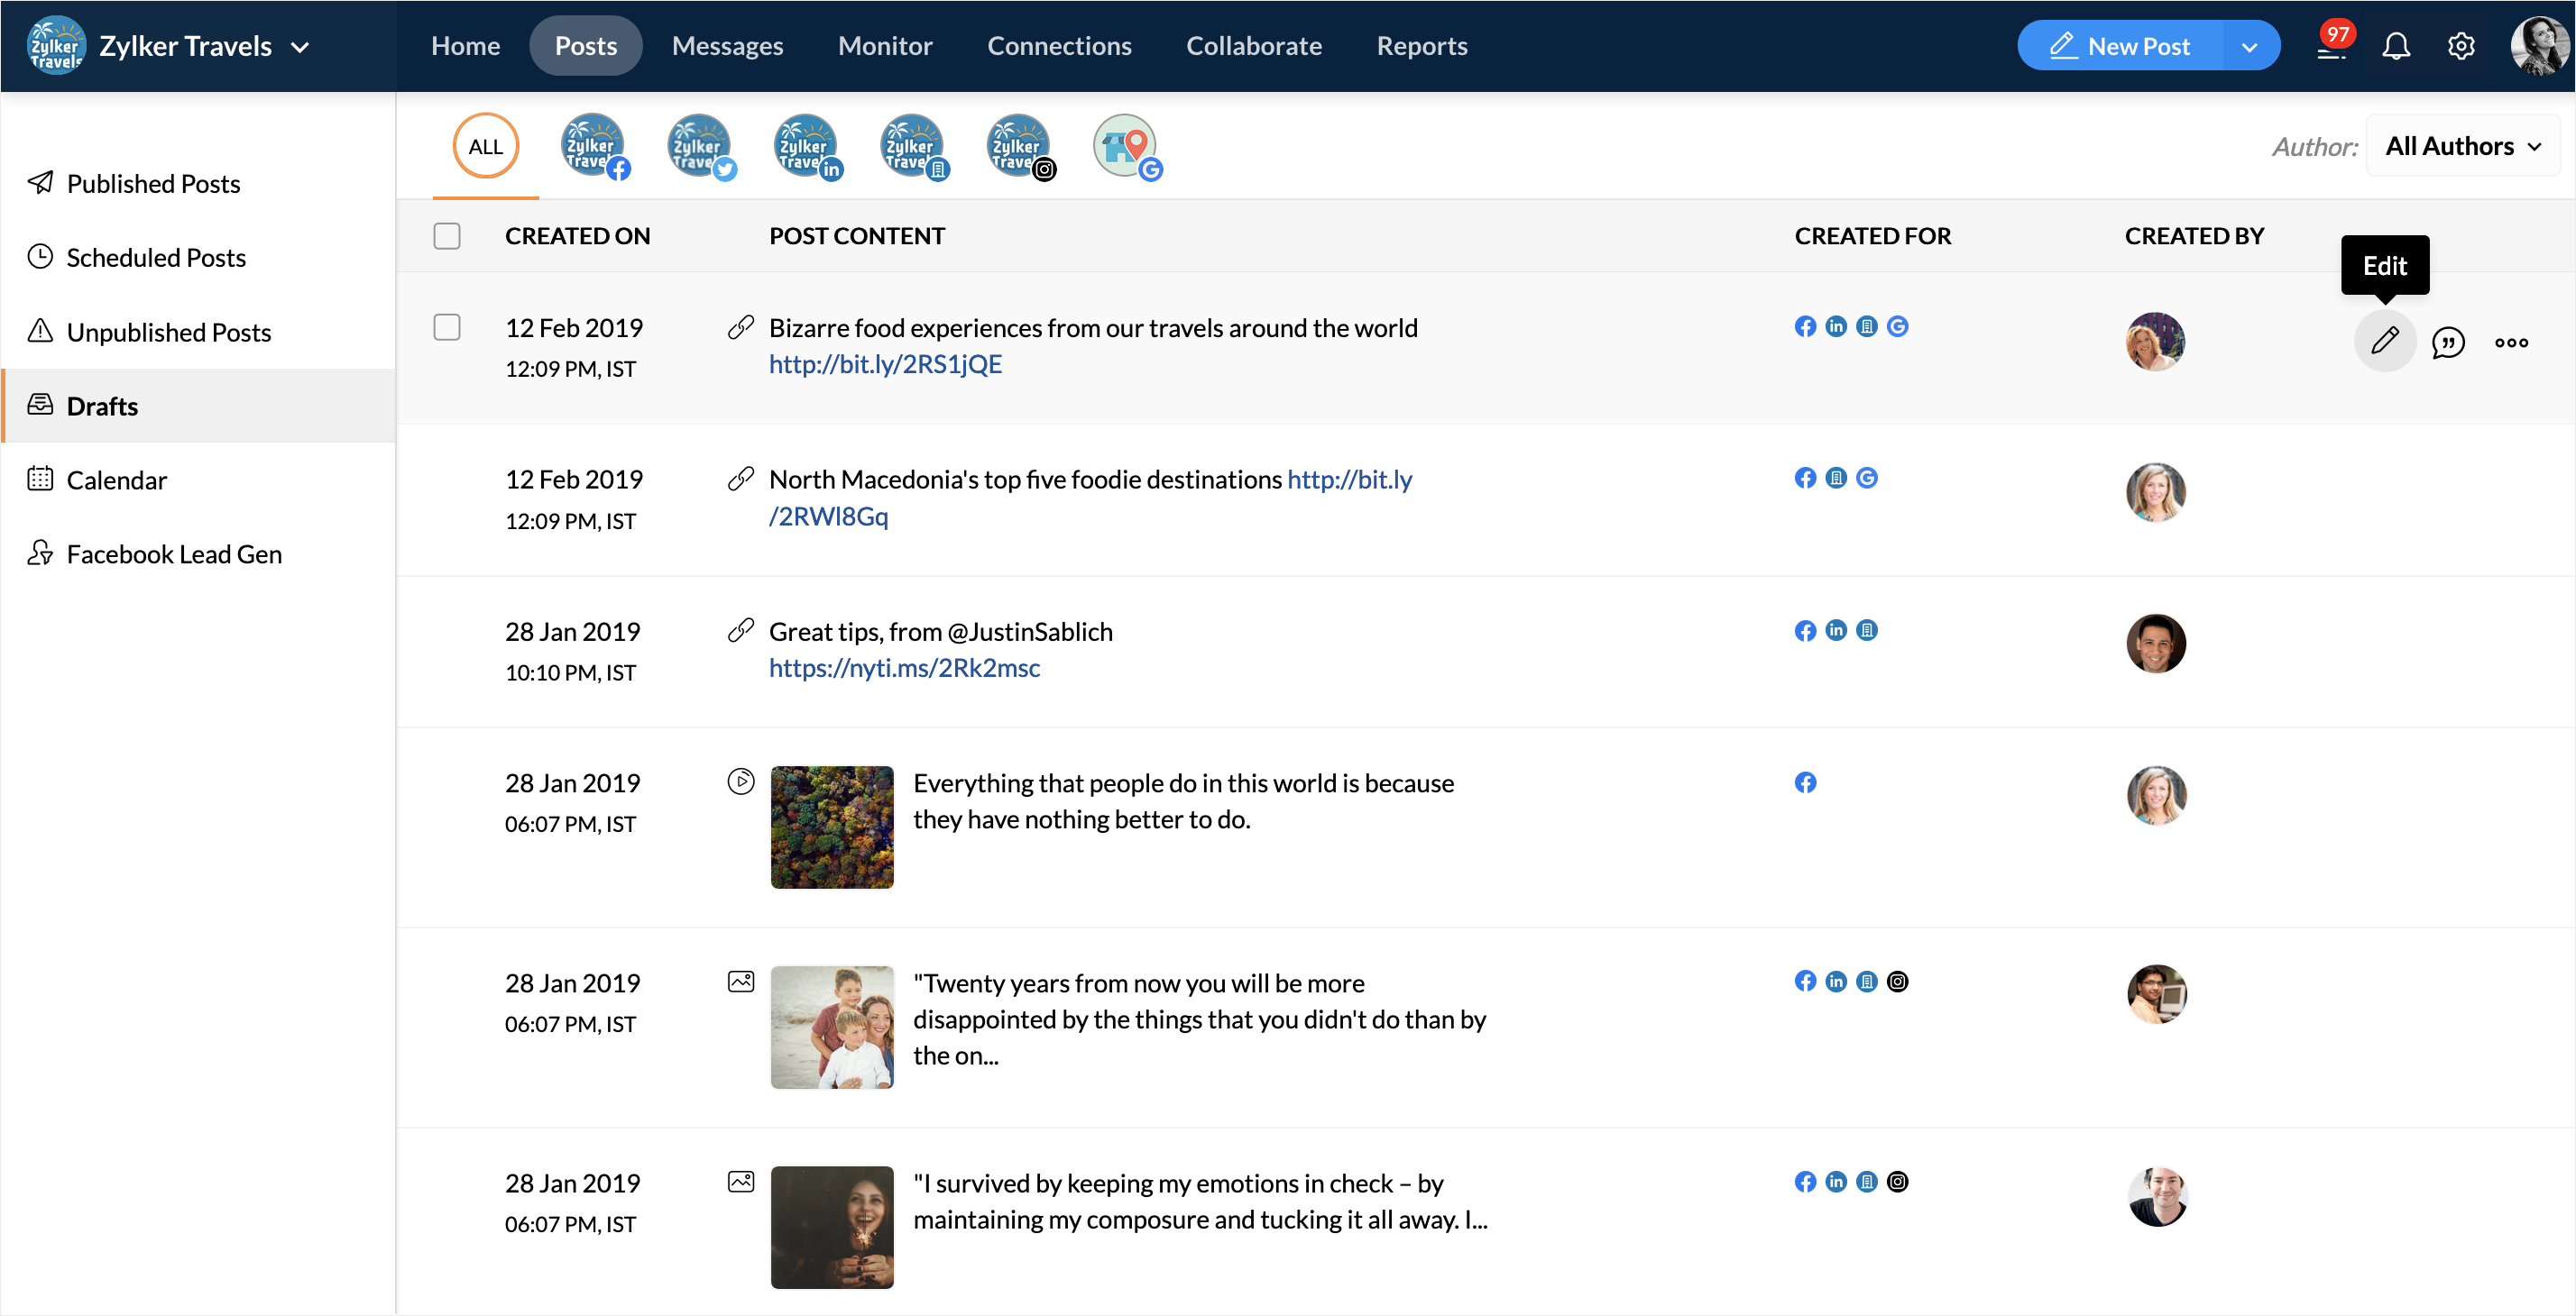Viewport: 2576px width, 1316px height.
Task: Filter by Google My Business channel
Action: (x=1126, y=146)
